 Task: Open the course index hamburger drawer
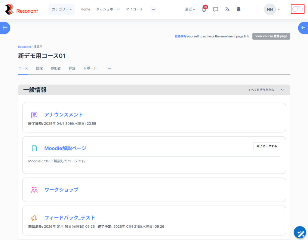coord(5,28)
